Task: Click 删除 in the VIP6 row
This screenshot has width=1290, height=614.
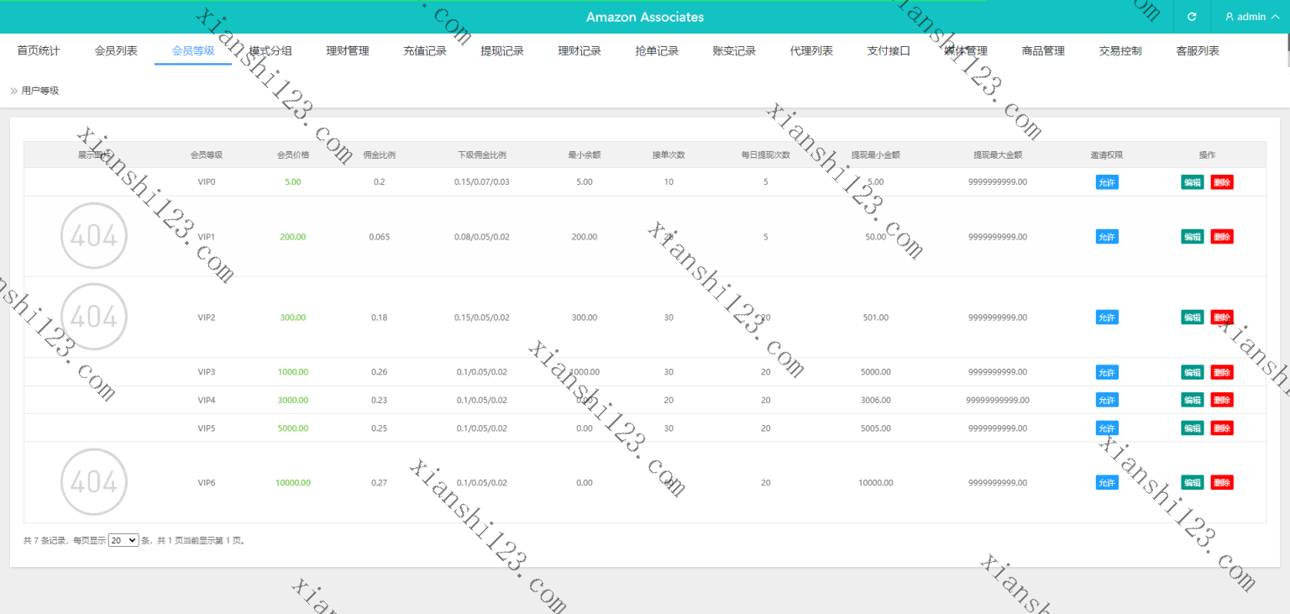Action: coord(1222,483)
